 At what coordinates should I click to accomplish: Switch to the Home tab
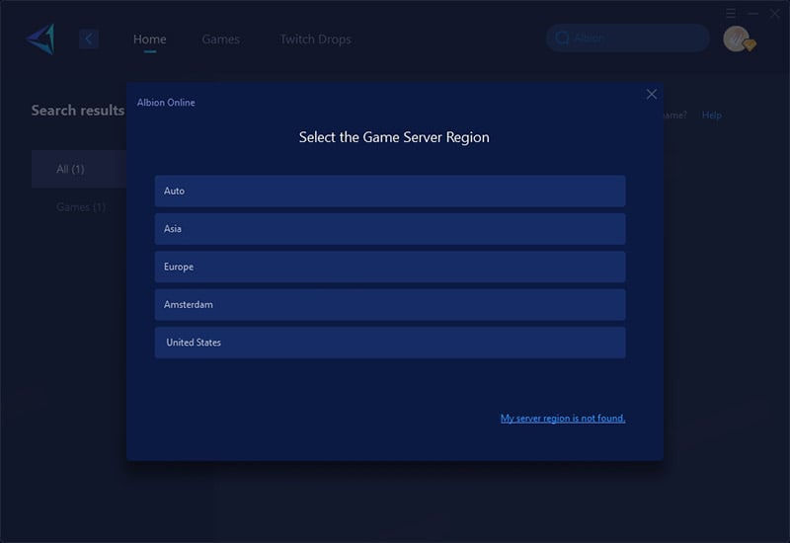pyautogui.click(x=150, y=39)
